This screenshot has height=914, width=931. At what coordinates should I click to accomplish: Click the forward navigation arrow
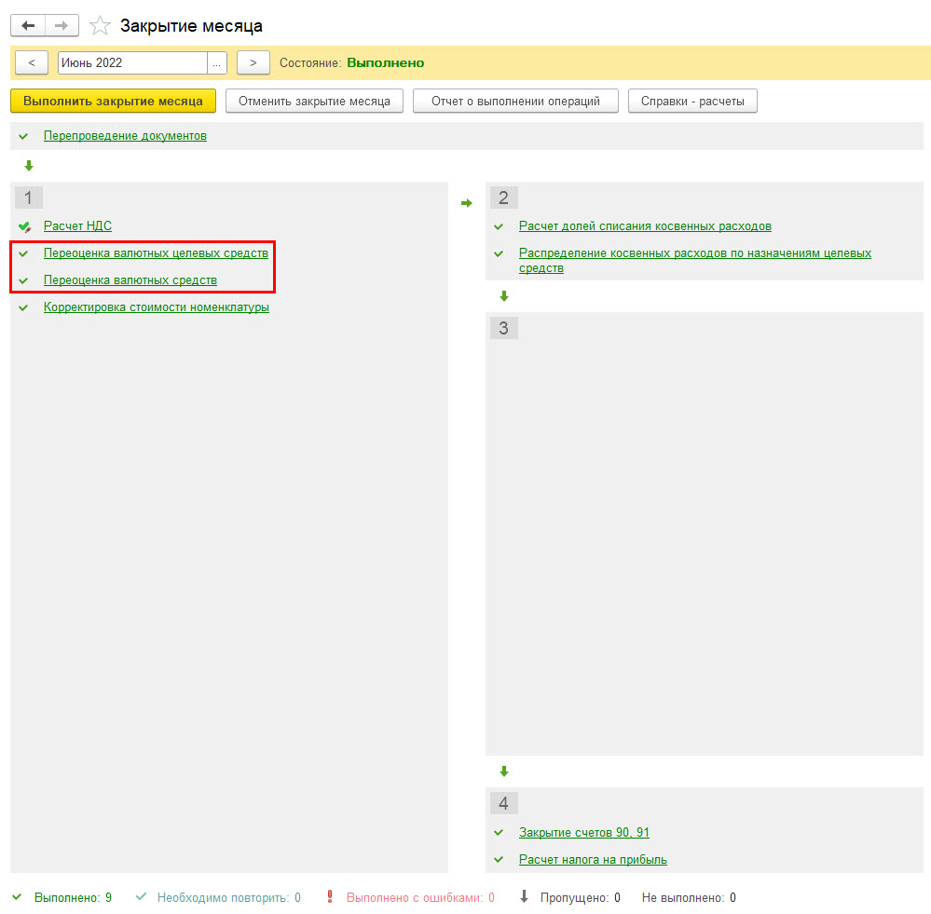62,25
